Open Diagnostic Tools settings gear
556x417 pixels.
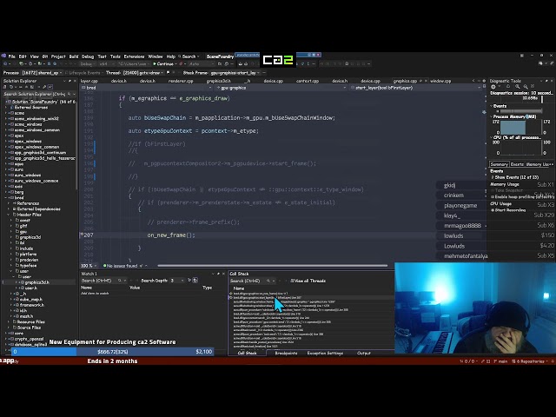click(x=493, y=87)
